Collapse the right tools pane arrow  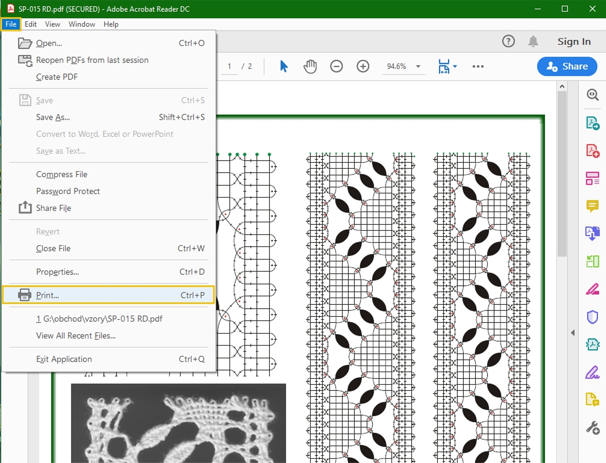pyautogui.click(x=572, y=333)
